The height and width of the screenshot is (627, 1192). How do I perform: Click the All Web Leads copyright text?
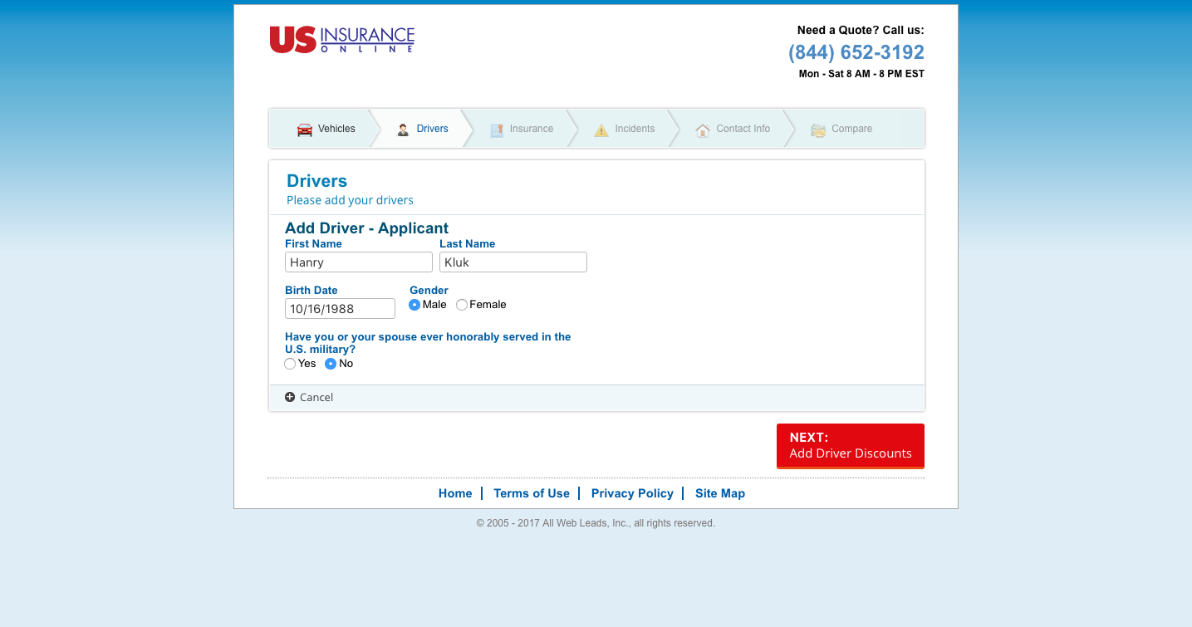(596, 523)
